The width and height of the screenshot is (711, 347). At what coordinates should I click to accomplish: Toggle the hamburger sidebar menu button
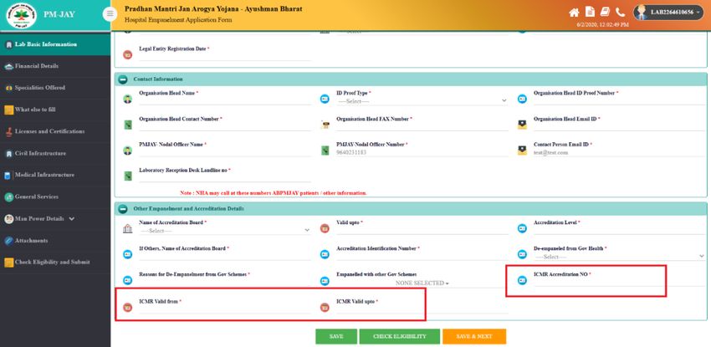[110, 14]
